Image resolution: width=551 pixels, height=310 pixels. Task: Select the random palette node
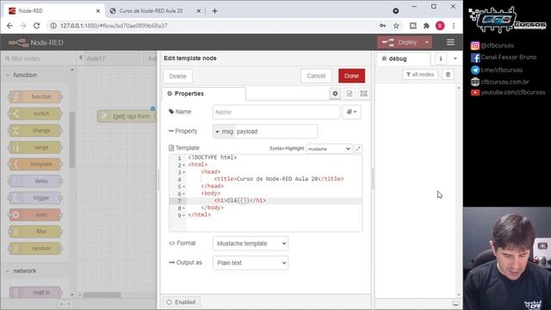pyautogui.click(x=35, y=248)
